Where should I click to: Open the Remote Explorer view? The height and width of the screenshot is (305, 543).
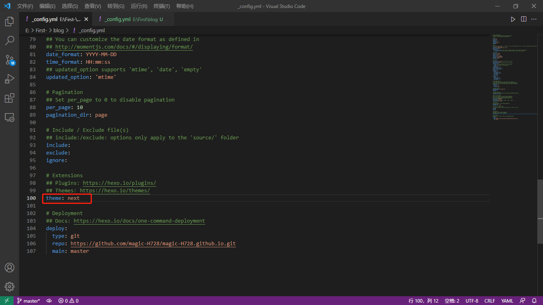10,117
